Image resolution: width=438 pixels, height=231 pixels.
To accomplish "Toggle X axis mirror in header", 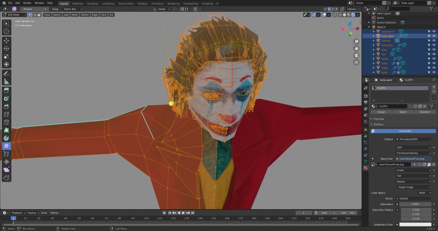I will pos(329,9).
